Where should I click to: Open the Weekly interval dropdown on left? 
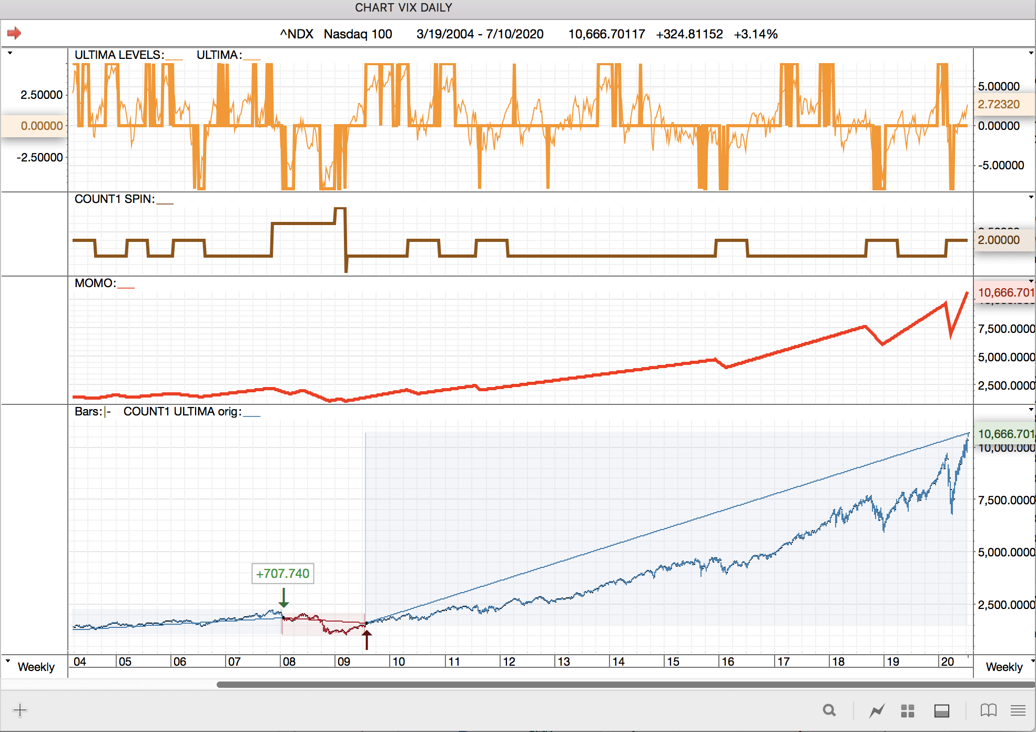tap(35, 667)
